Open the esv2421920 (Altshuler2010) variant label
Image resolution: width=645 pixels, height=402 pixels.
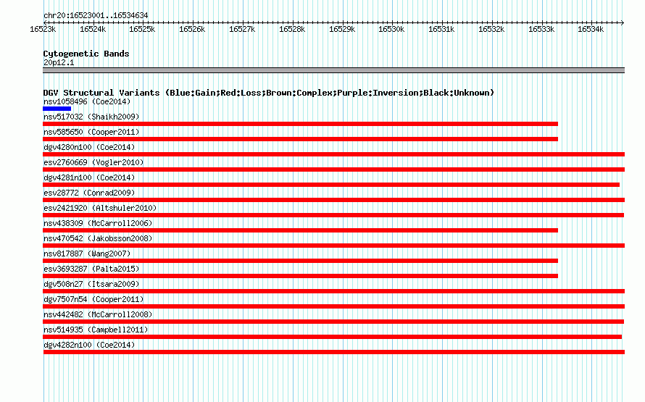tap(100, 208)
